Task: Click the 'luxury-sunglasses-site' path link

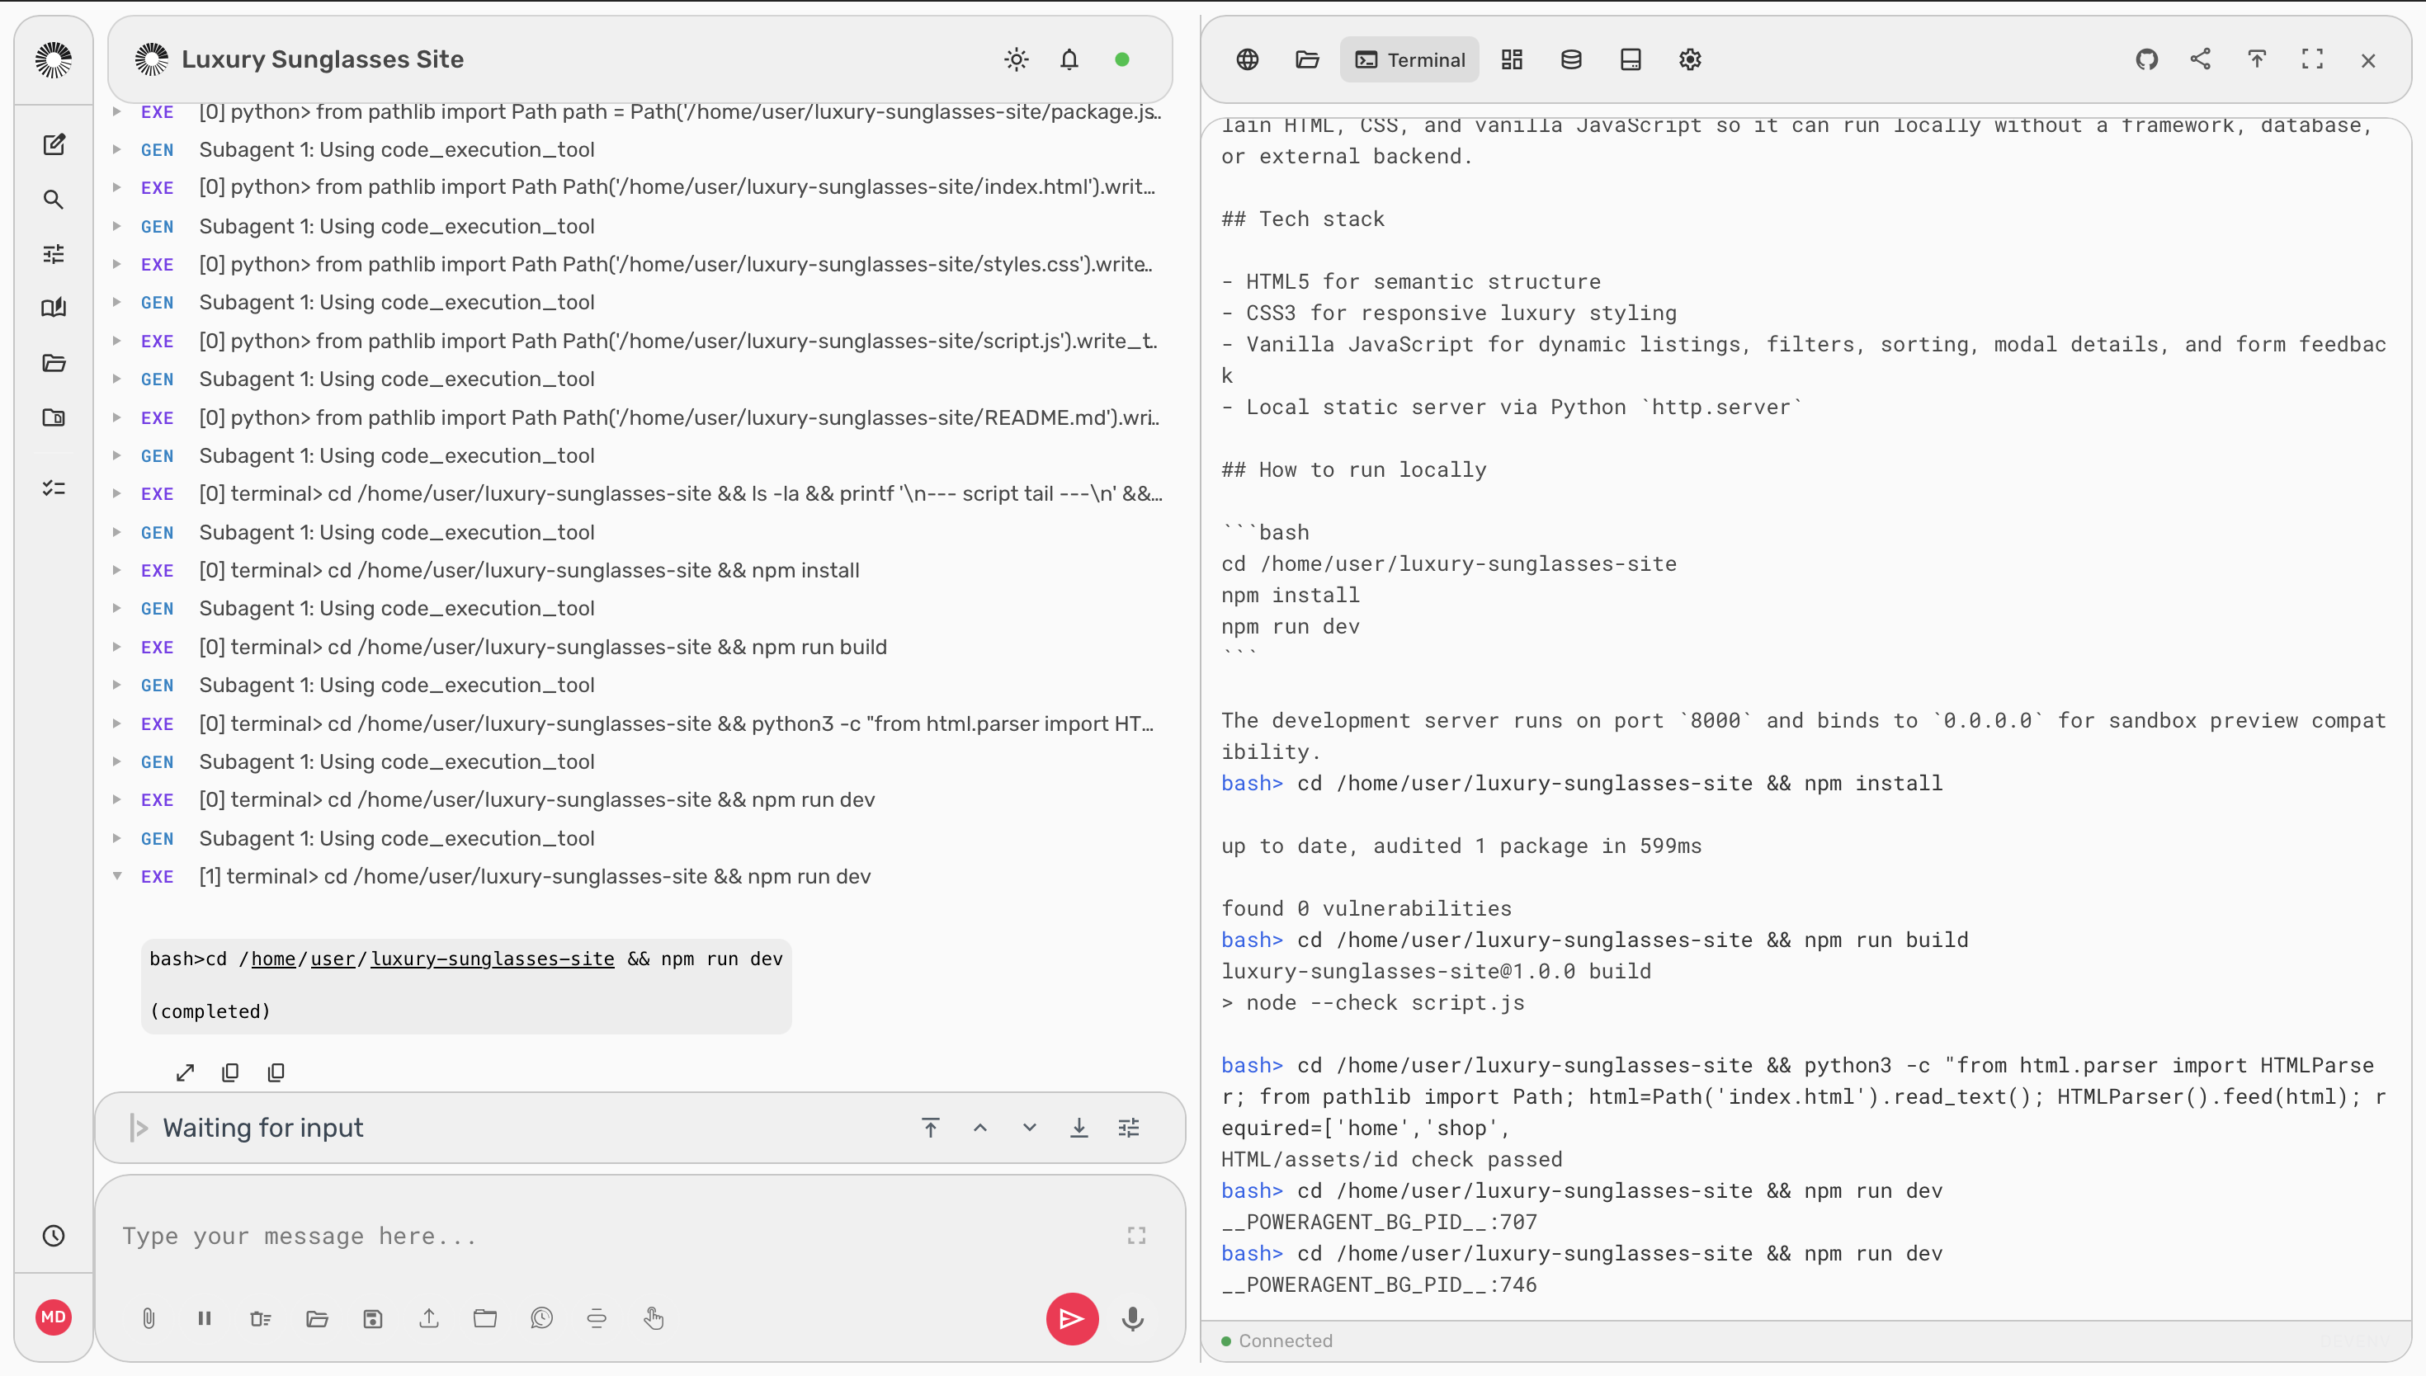Action: (493, 959)
